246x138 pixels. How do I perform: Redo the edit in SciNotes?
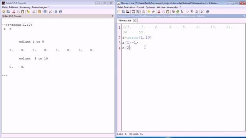click(x=153, y=12)
